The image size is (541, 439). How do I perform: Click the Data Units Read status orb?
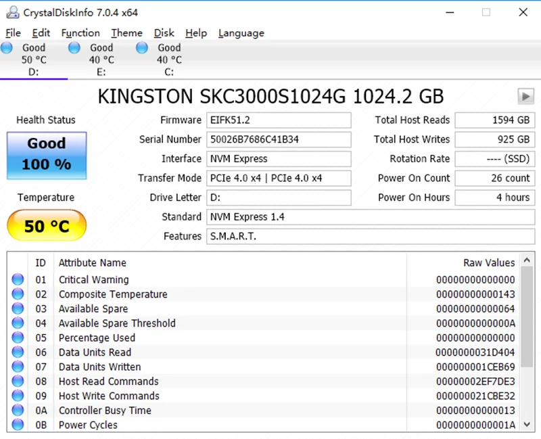tap(18, 352)
